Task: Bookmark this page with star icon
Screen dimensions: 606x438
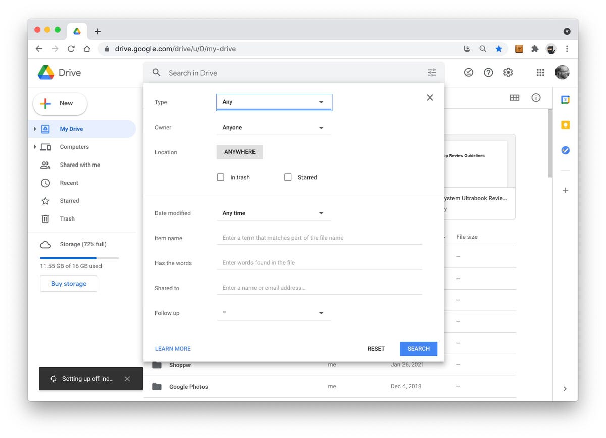Action: pyautogui.click(x=499, y=49)
